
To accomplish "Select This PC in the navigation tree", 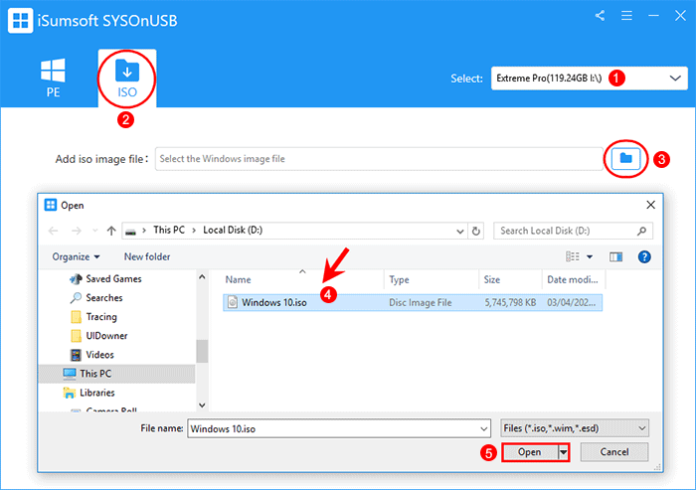I will tap(117, 374).
